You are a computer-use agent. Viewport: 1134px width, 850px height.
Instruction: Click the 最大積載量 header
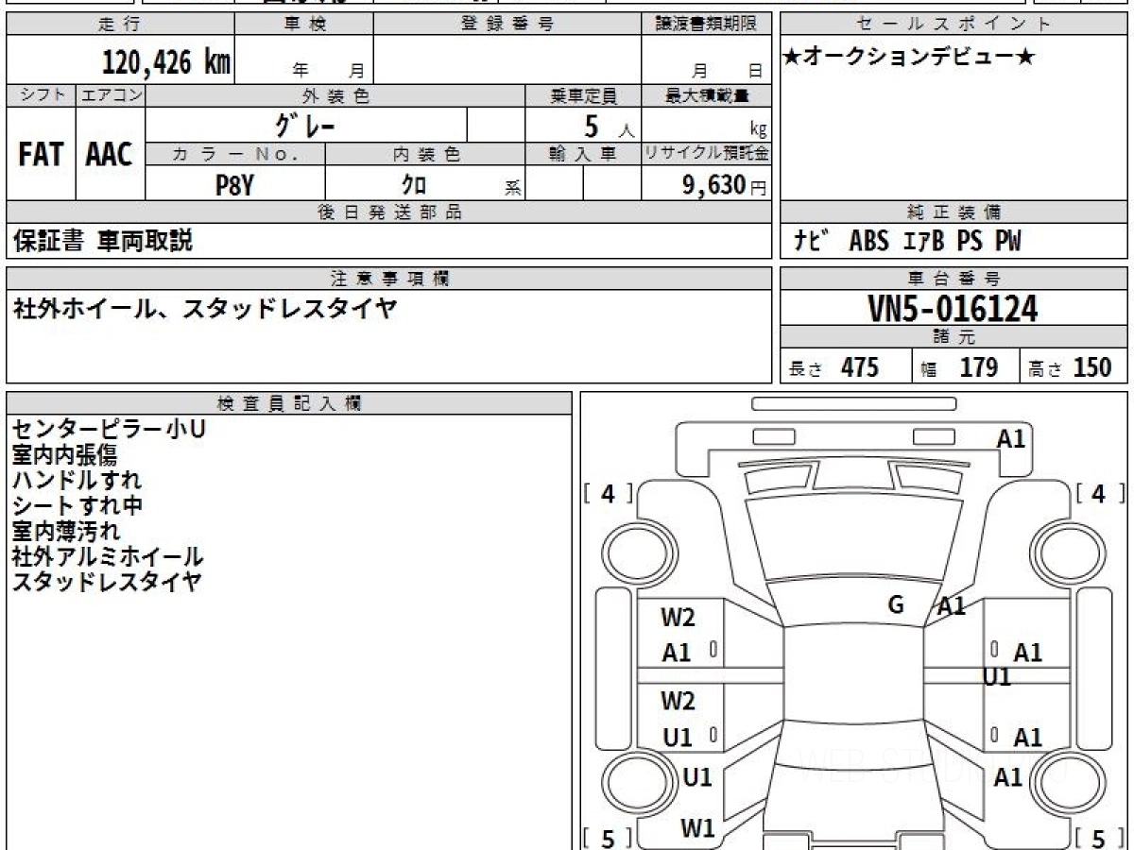pyautogui.click(x=706, y=95)
